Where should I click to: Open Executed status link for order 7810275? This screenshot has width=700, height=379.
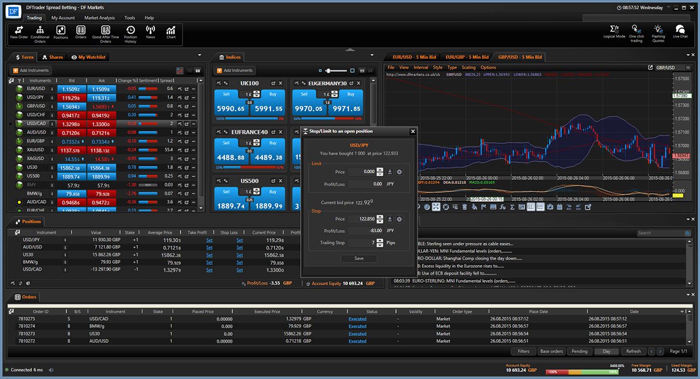click(x=357, y=319)
